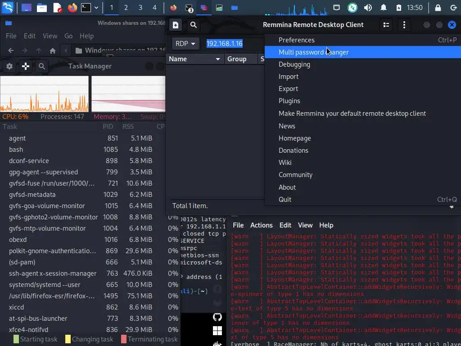
Task: Expand the terminal launcher dropdown arrow
Action: [96, 8]
